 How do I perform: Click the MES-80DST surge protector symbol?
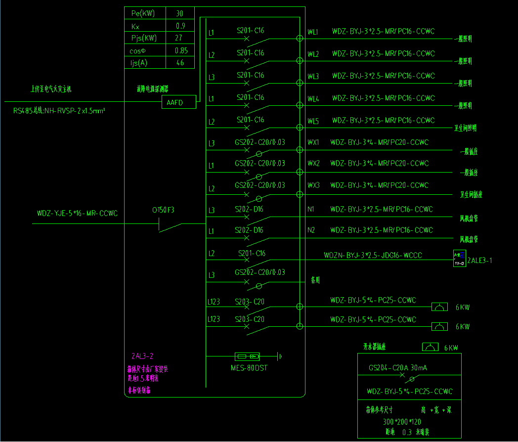pos(247,356)
